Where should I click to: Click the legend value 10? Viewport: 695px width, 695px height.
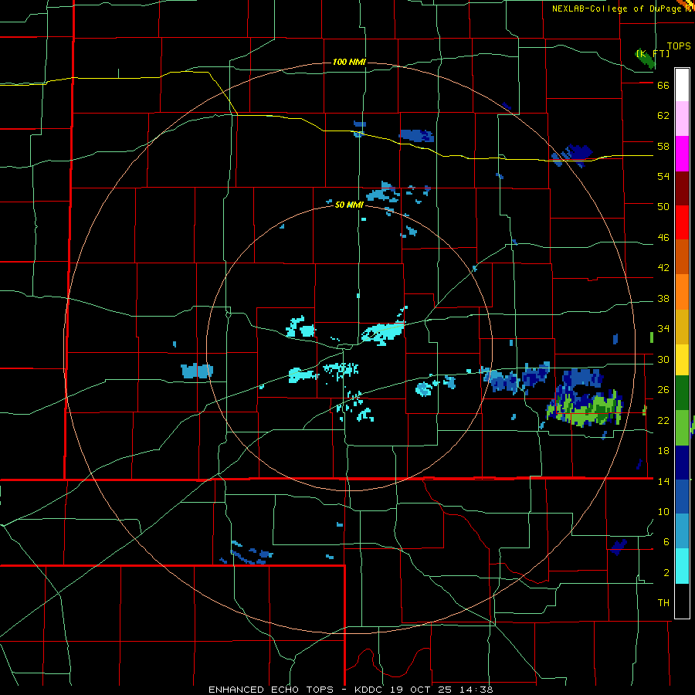point(663,511)
